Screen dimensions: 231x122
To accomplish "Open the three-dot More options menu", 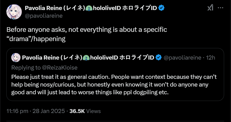I will click(220, 8).
